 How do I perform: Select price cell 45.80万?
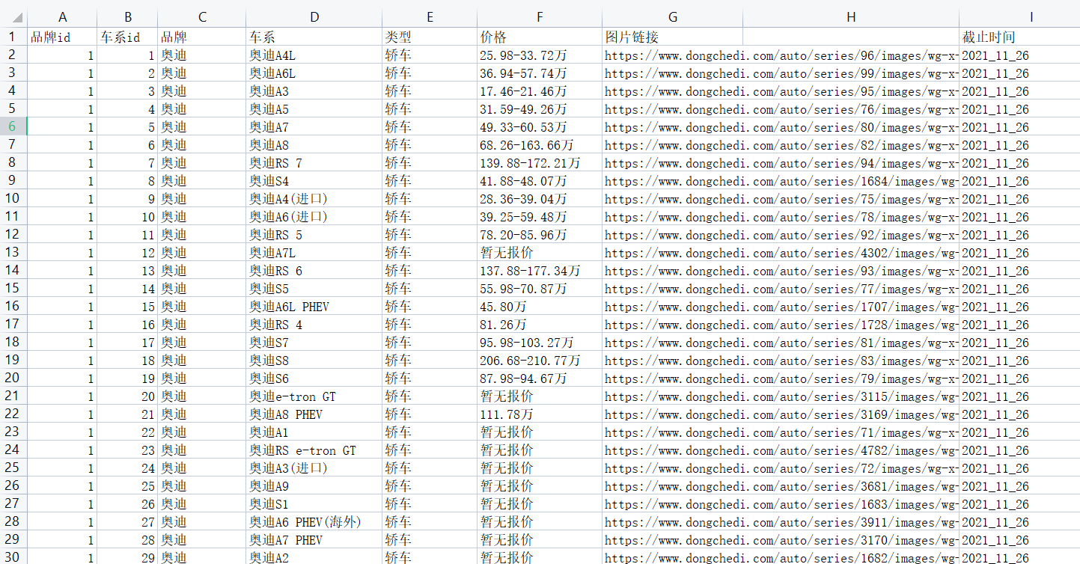[540, 306]
